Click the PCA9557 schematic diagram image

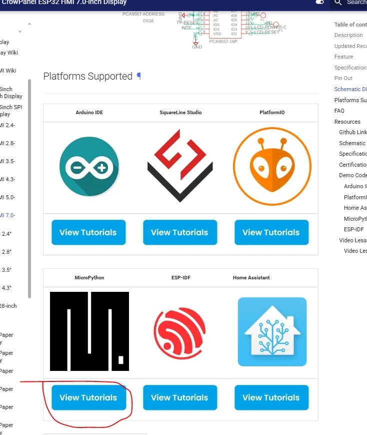pyautogui.click(x=204, y=30)
